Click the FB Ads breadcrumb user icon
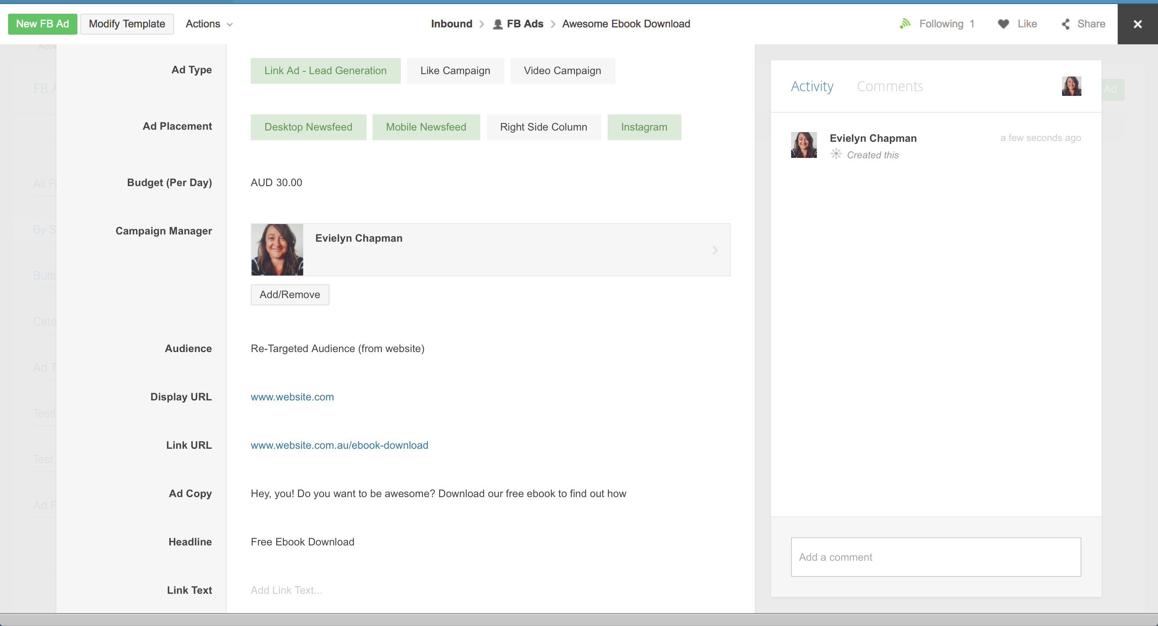The image size is (1158, 626). 497,24
